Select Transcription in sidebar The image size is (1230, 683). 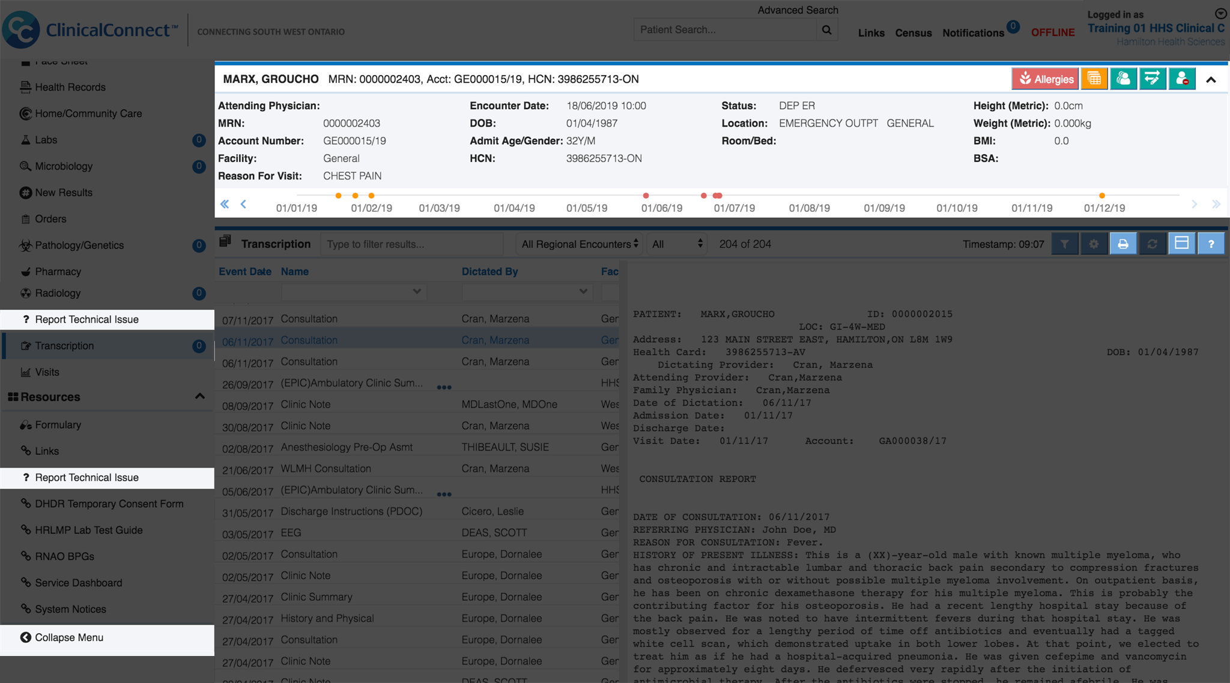click(107, 346)
